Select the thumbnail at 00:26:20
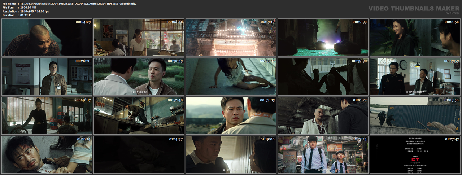 [x=47, y=76]
